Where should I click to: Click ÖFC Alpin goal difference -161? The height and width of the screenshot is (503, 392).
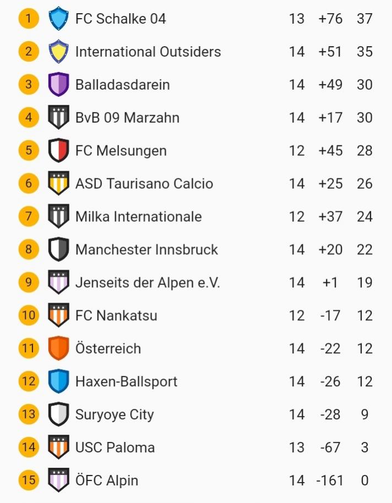coord(330,480)
